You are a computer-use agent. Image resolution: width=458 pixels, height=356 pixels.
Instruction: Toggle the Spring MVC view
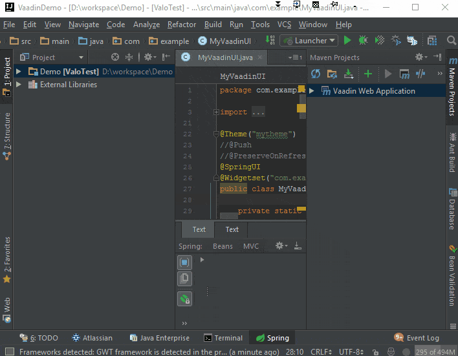point(251,246)
